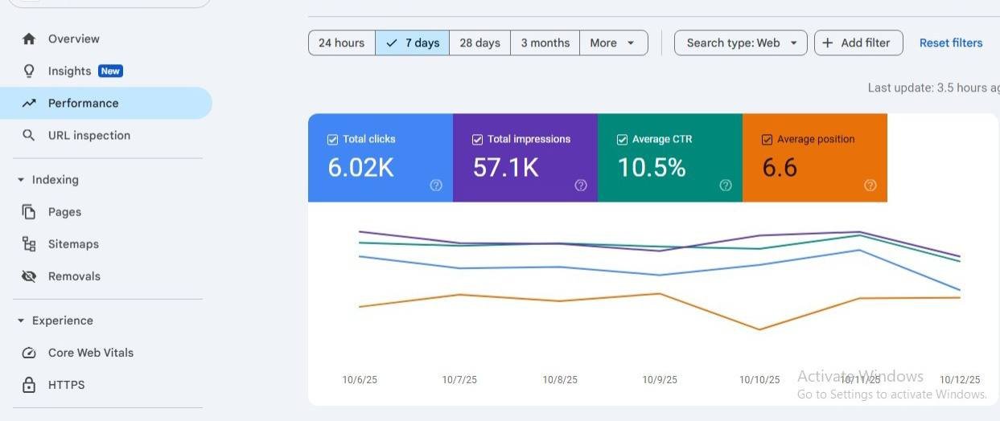Image resolution: width=1000 pixels, height=421 pixels.
Task: Disable the Average position checkbox
Action: [x=767, y=139]
